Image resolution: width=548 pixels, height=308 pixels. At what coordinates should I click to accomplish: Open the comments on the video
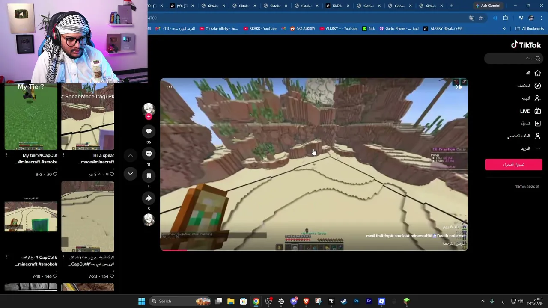(149, 154)
